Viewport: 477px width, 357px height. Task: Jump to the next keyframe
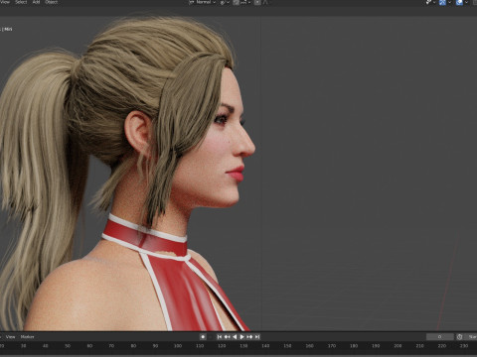(249, 337)
